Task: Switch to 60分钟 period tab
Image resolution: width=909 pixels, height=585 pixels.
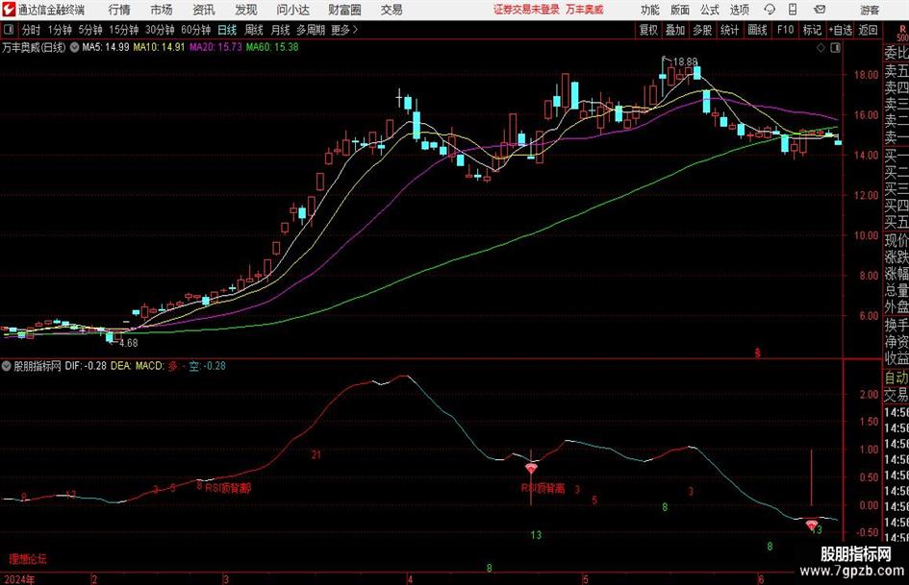Action: (195, 30)
